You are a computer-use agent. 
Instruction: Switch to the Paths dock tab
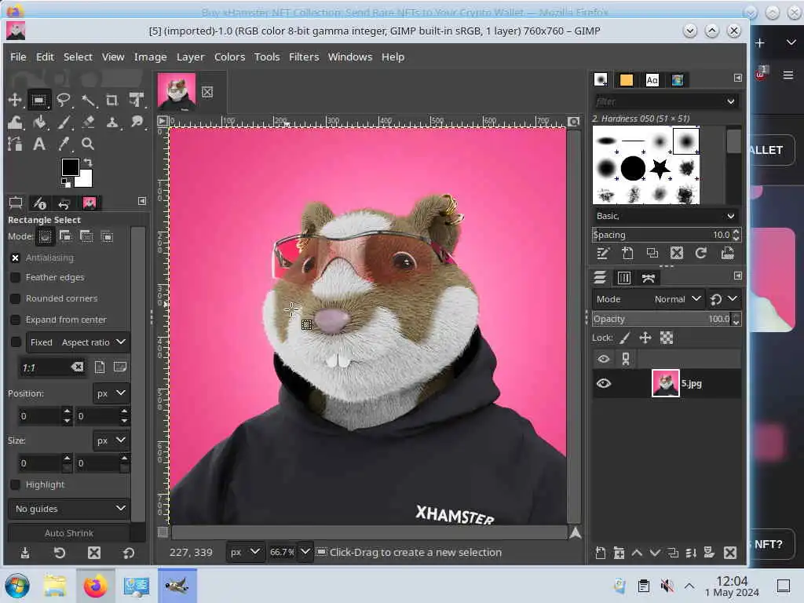point(648,278)
